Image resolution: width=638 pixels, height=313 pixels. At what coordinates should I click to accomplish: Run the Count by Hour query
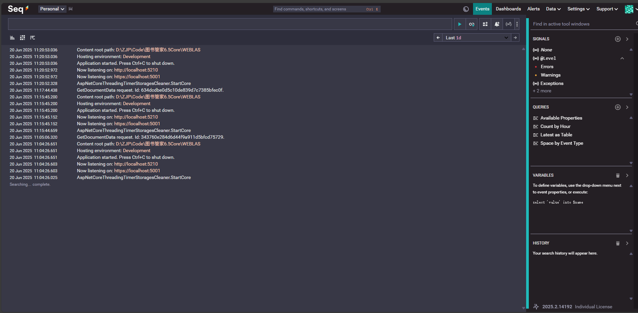pos(555,127)
